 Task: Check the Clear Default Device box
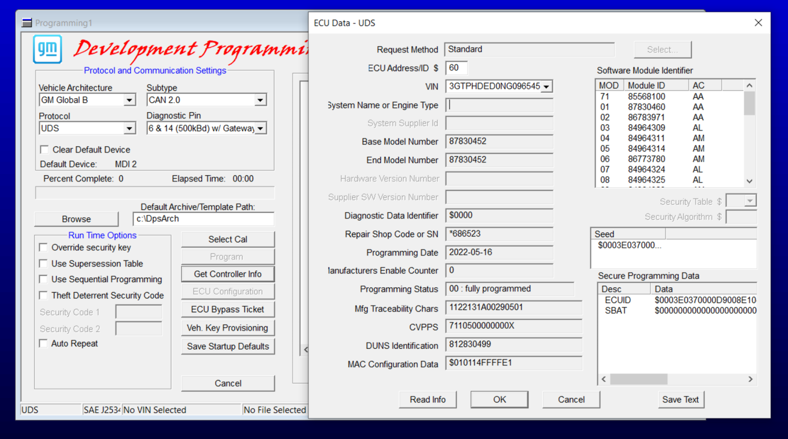click(45, 149)
